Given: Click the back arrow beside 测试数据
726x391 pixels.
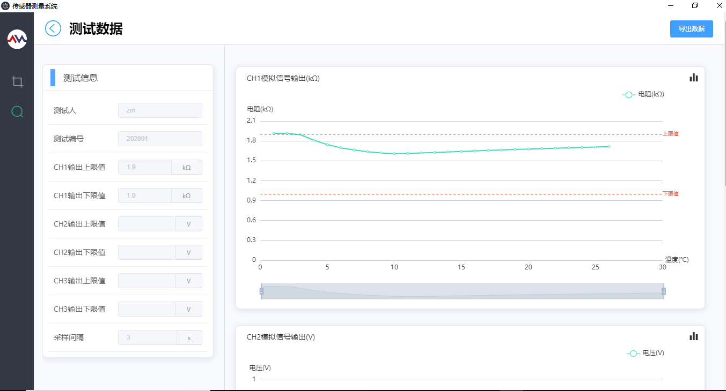Looking at the screenshot, I should pyautogui.click(x=53, y=28).
